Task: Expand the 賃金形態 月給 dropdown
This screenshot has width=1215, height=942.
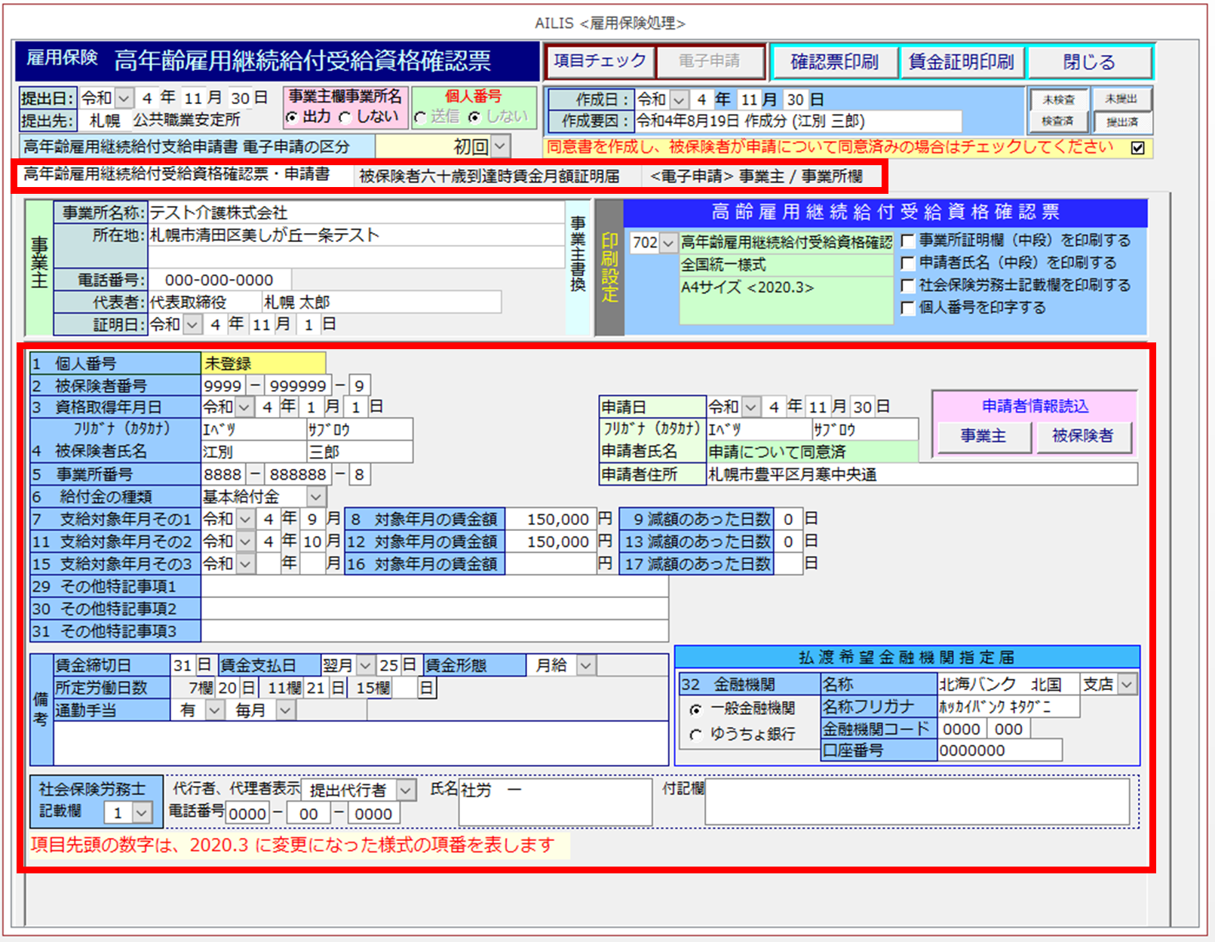Action: coord(585,666)
